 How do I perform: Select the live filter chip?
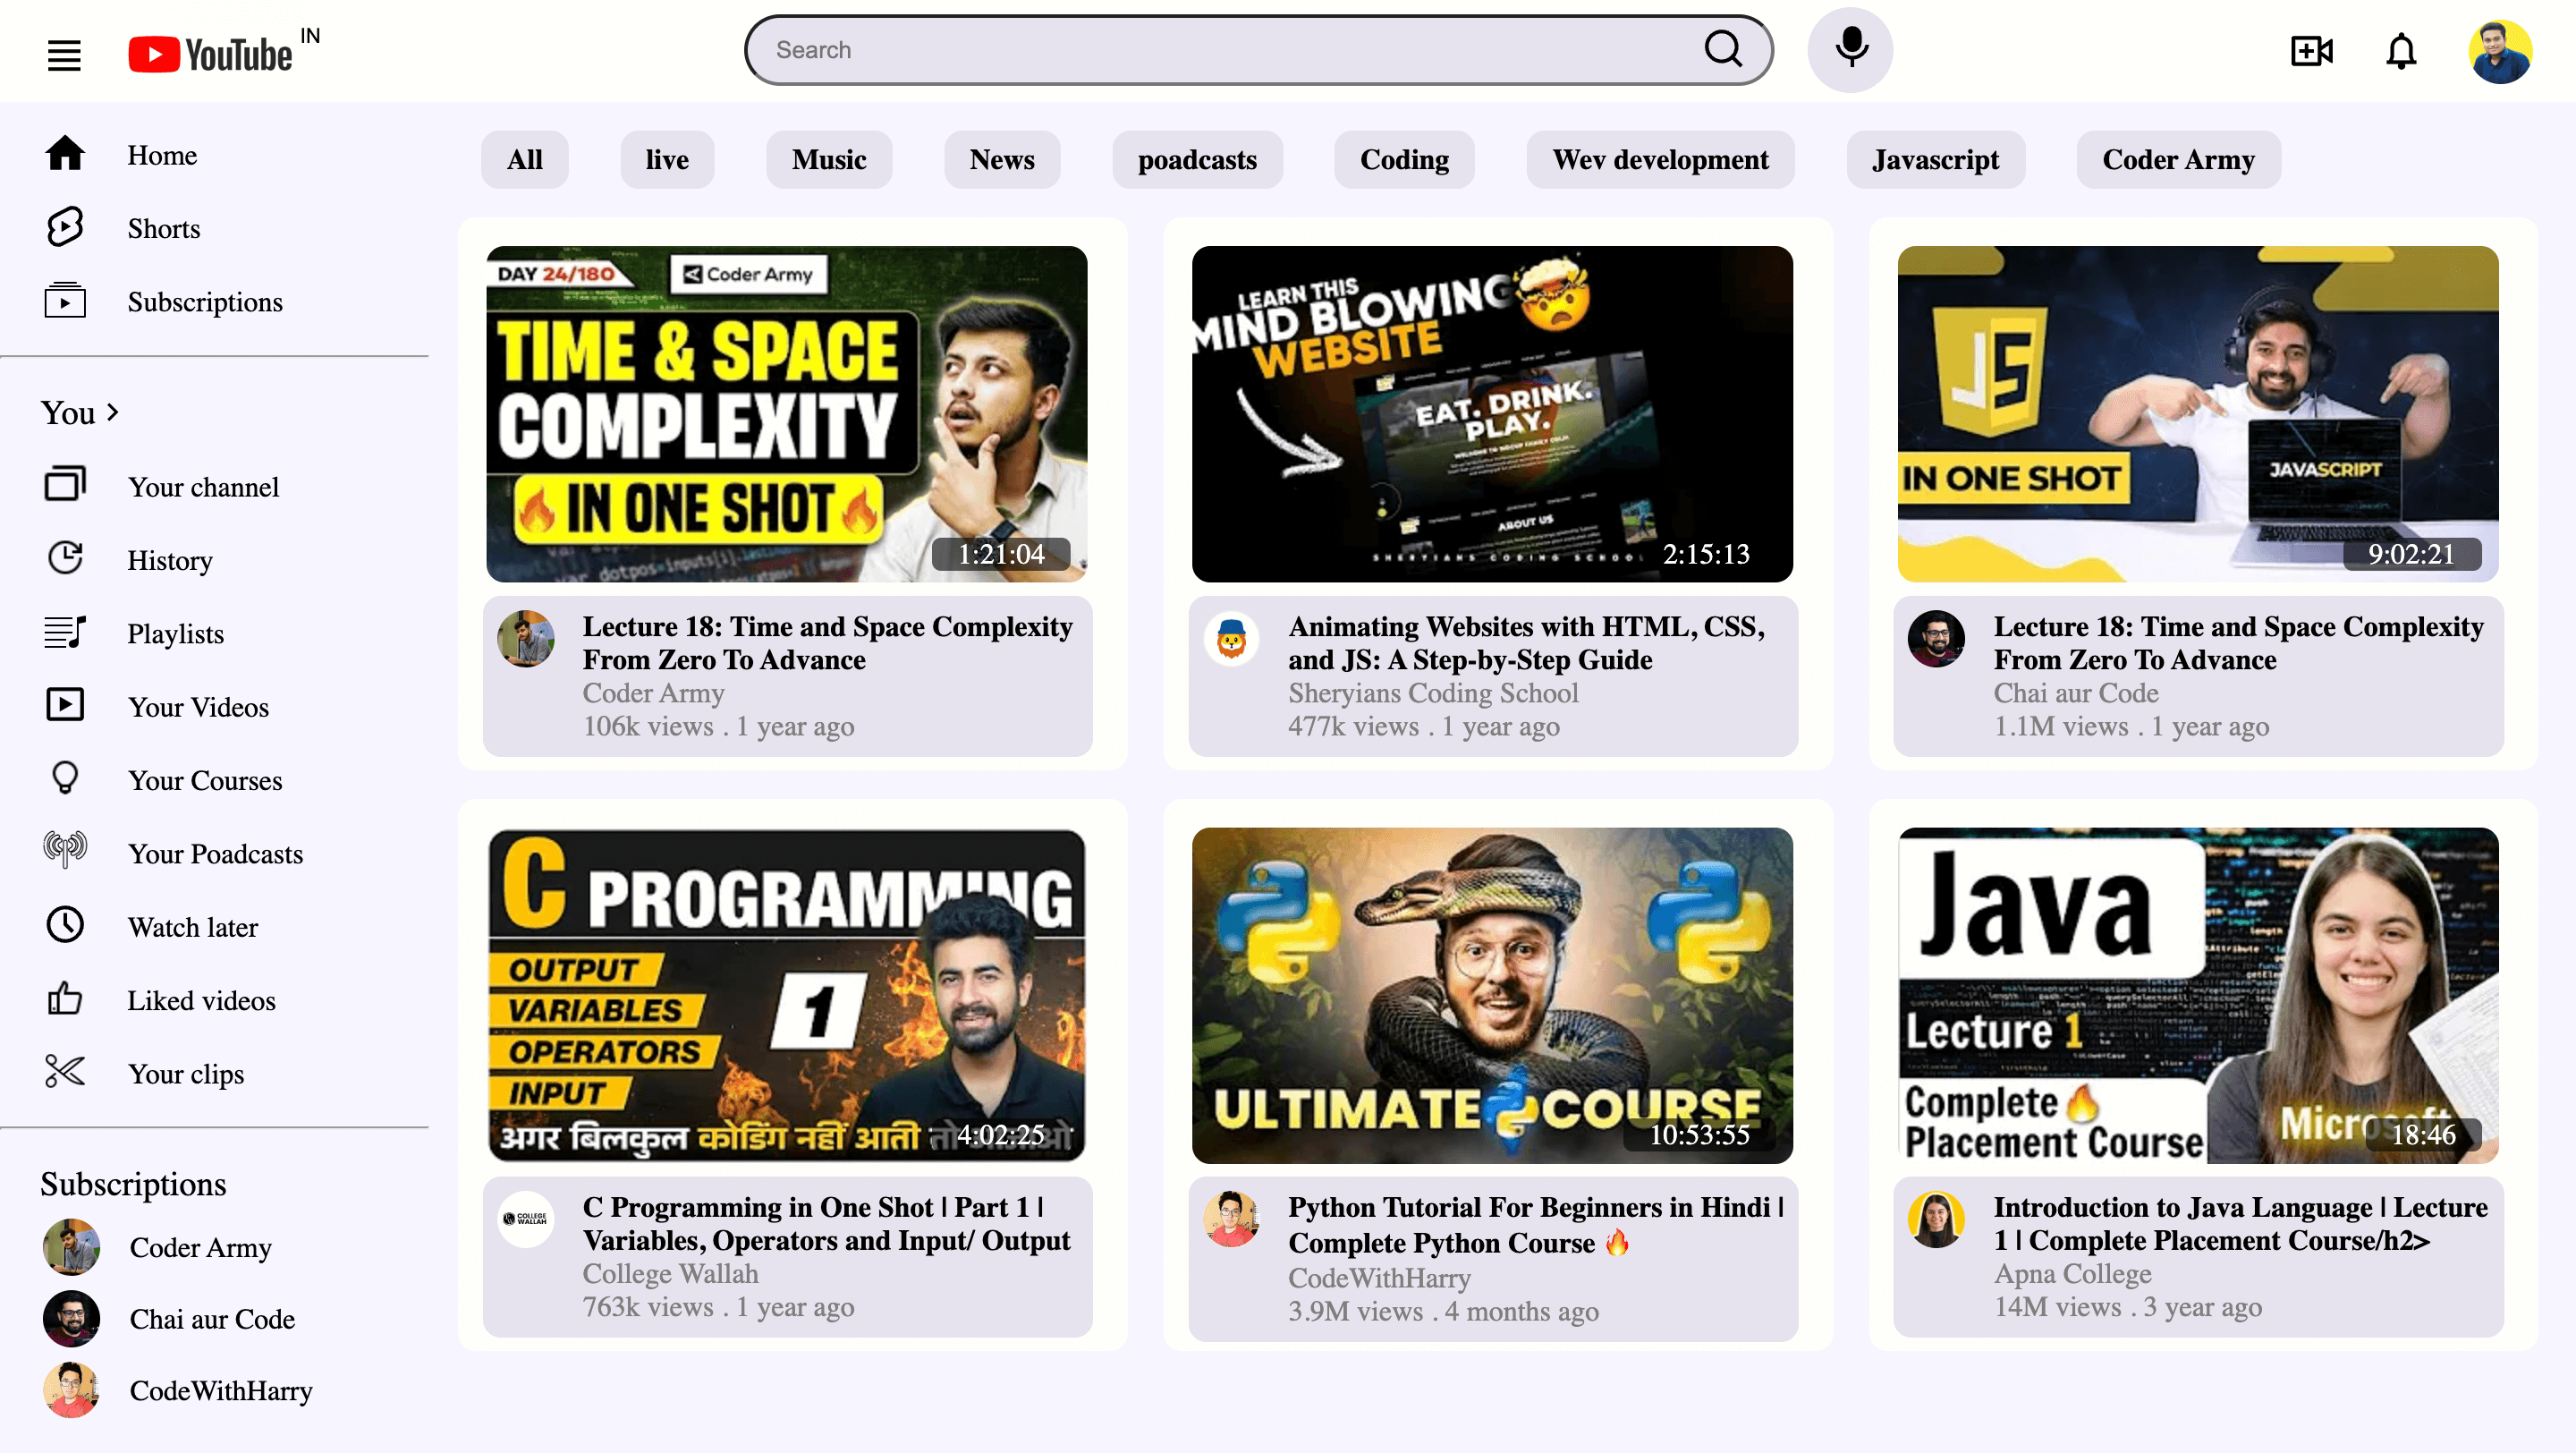coord(667,160)
